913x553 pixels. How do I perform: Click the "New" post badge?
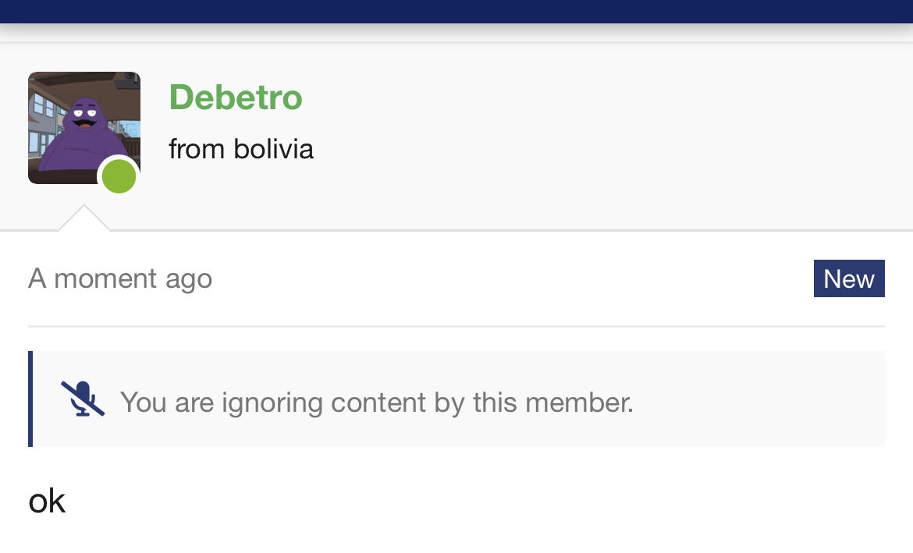click(848, 278)
